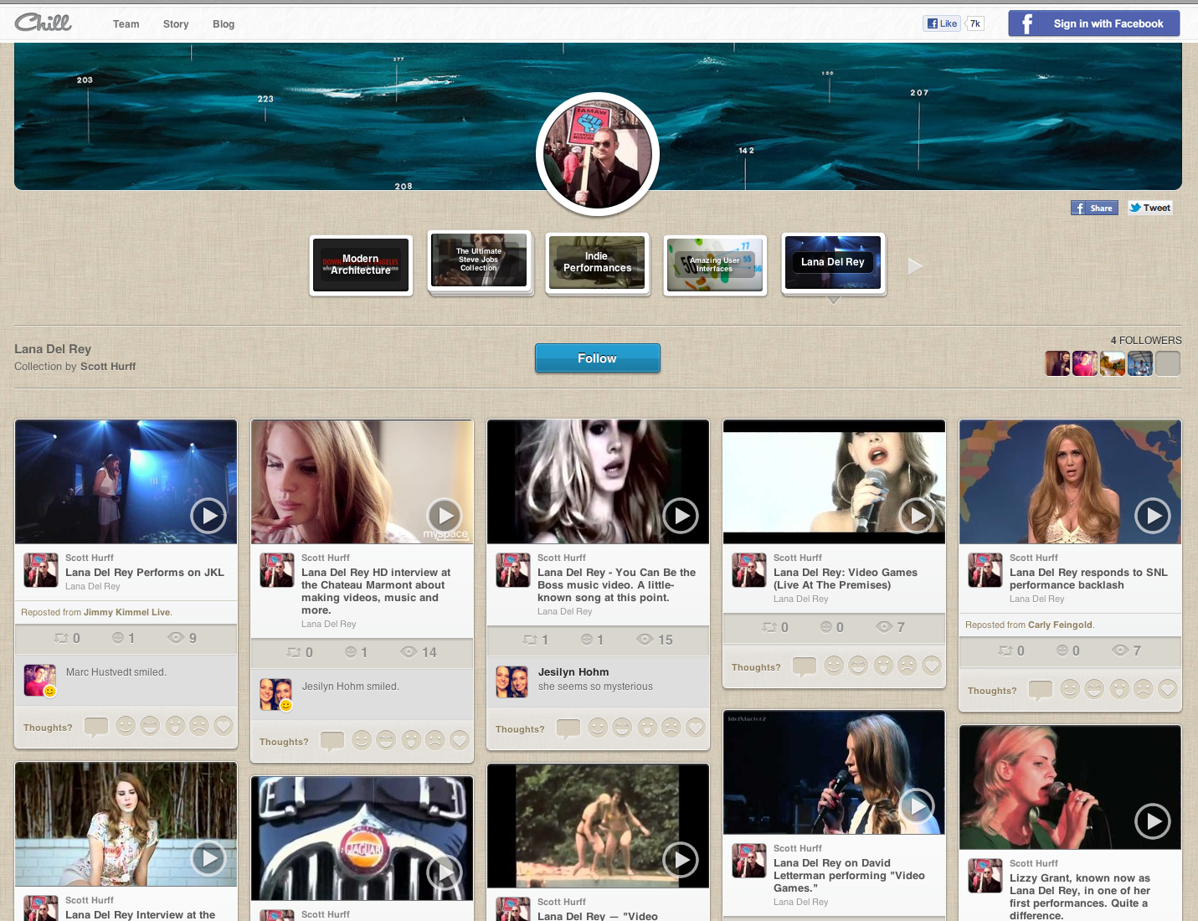
Task: Add a laughing reaction to the Chateau Marmont interview
Action: [386, 740]
